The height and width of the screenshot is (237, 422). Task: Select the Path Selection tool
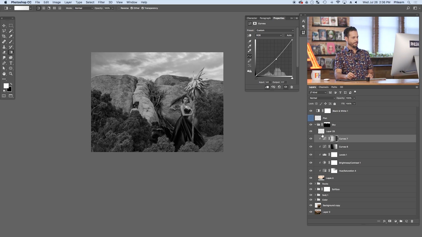[4, 68]
